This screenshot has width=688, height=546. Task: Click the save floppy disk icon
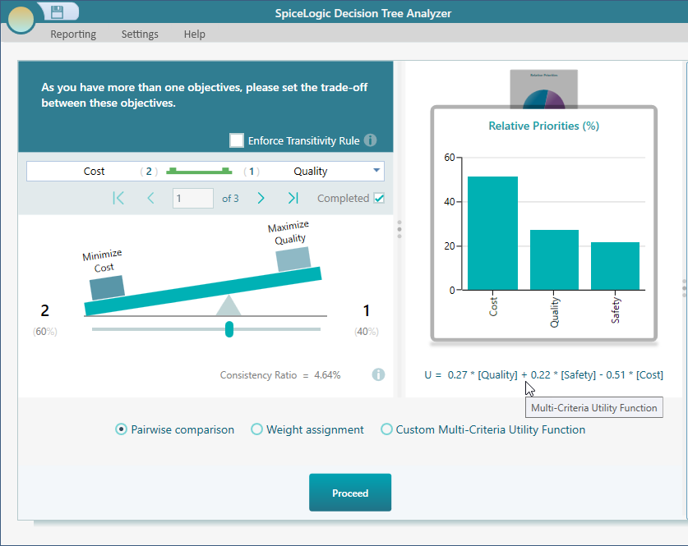[x=58, y=11]
